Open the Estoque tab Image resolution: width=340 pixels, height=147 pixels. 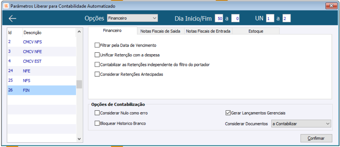(256, 31)
